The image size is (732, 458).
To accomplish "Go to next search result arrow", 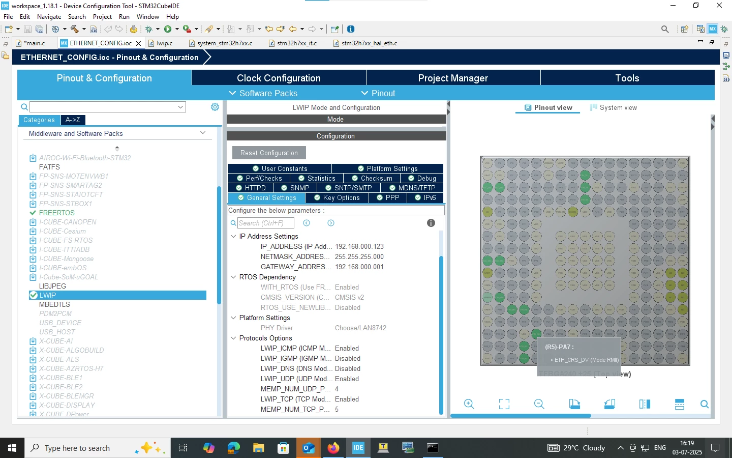I will tap(331, 223).
